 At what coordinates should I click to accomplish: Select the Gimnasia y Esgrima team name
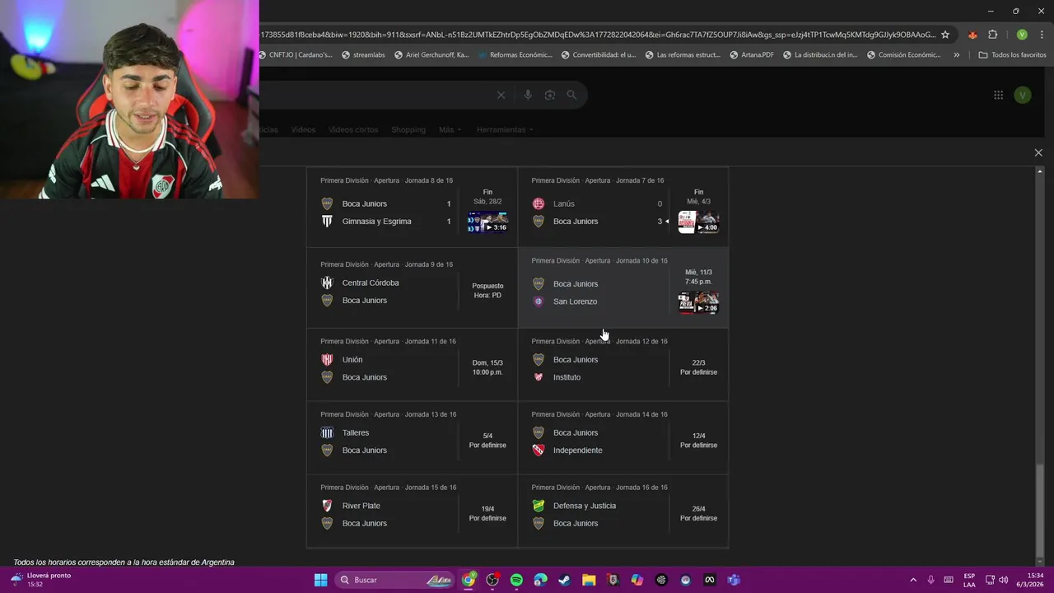[376, 222]
